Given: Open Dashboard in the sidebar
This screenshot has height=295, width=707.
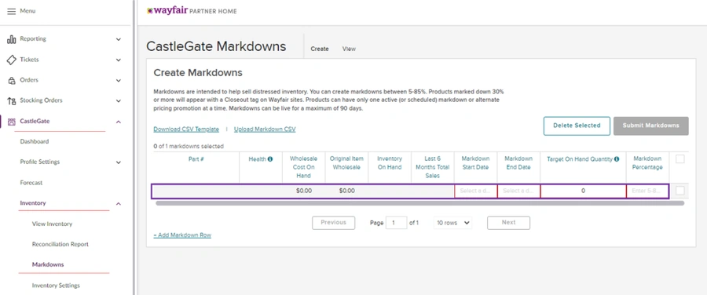Looking at the screenshot, I should pos(35,141).
